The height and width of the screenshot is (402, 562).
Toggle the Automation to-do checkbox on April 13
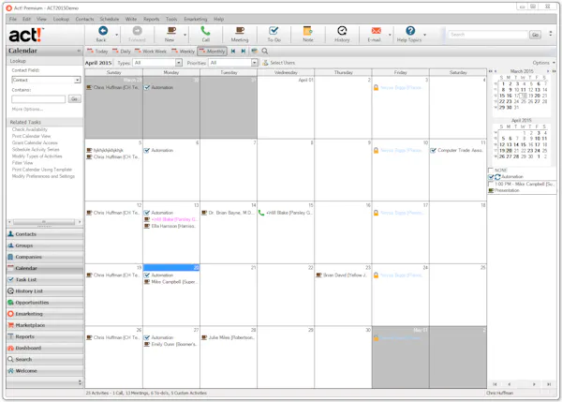(x=147, y=213)
